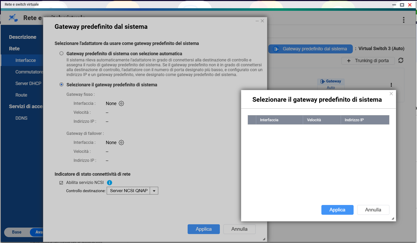Screen dimensions: 417x243
Task: Click the gear icon beside failover gateway interface
Action: coord(121,143)
